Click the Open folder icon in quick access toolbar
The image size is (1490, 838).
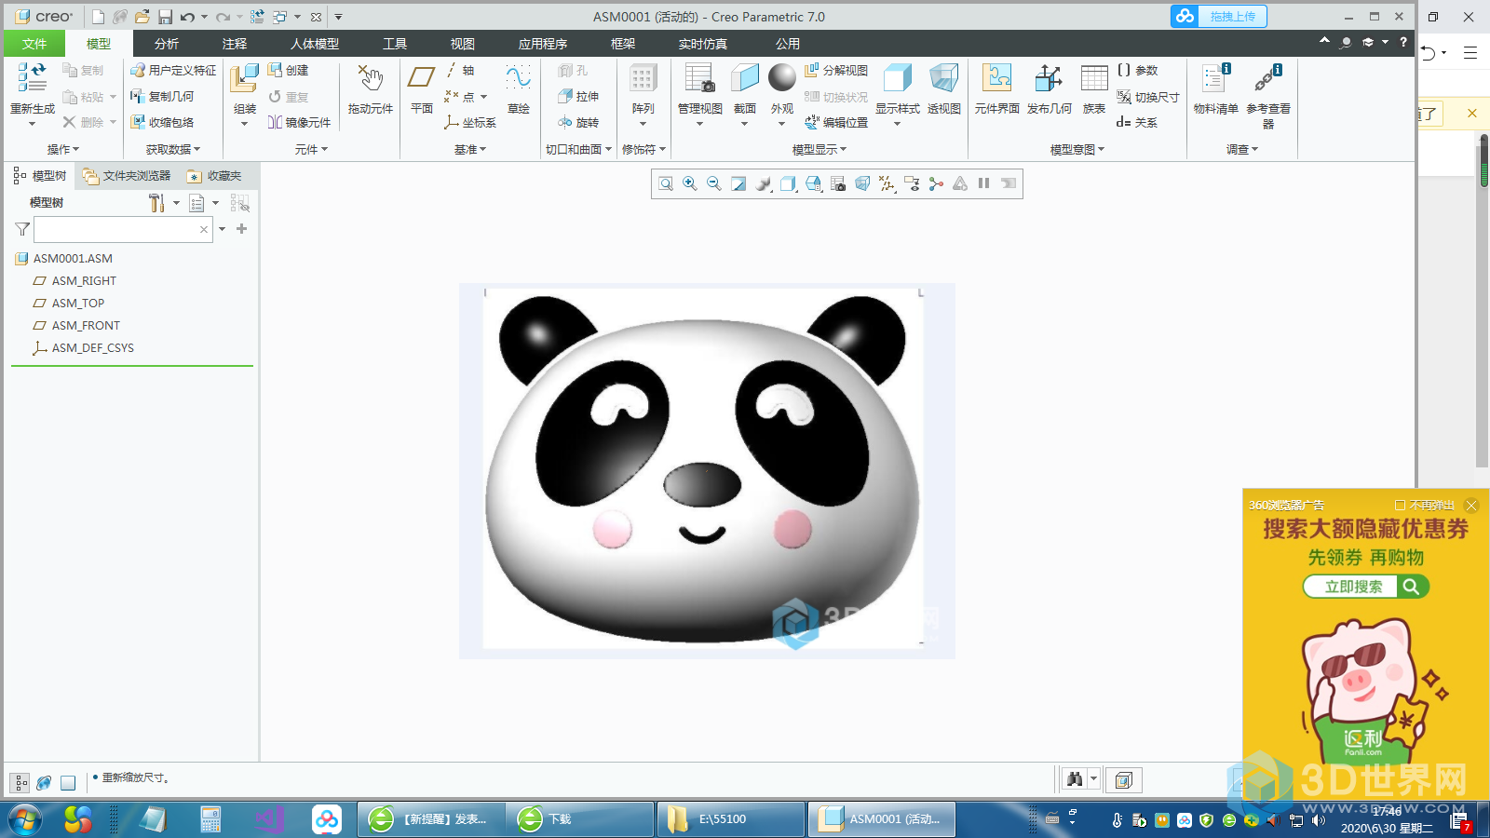click(x=142, y=17)
